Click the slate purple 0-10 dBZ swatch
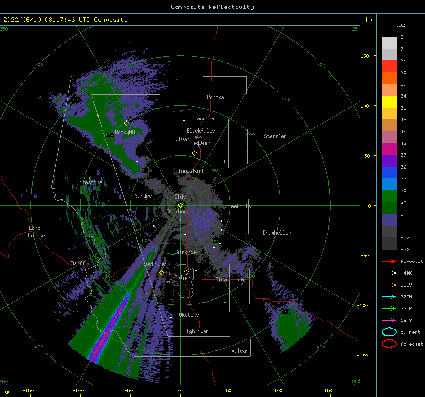This screenshot has width=425, height=397. pyautogui.click(x=389, y=220)
